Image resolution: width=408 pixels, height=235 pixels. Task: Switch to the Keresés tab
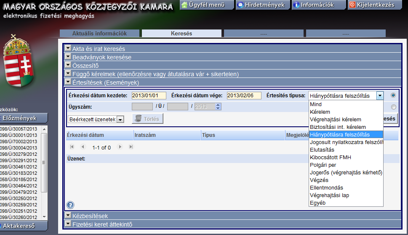[181, 33]
